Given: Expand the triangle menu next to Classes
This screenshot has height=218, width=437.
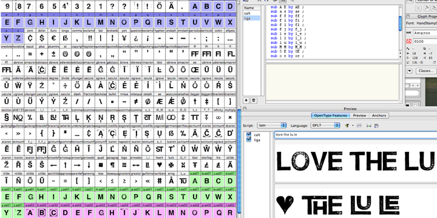Looking at the screenshot, I should point(410,71).
